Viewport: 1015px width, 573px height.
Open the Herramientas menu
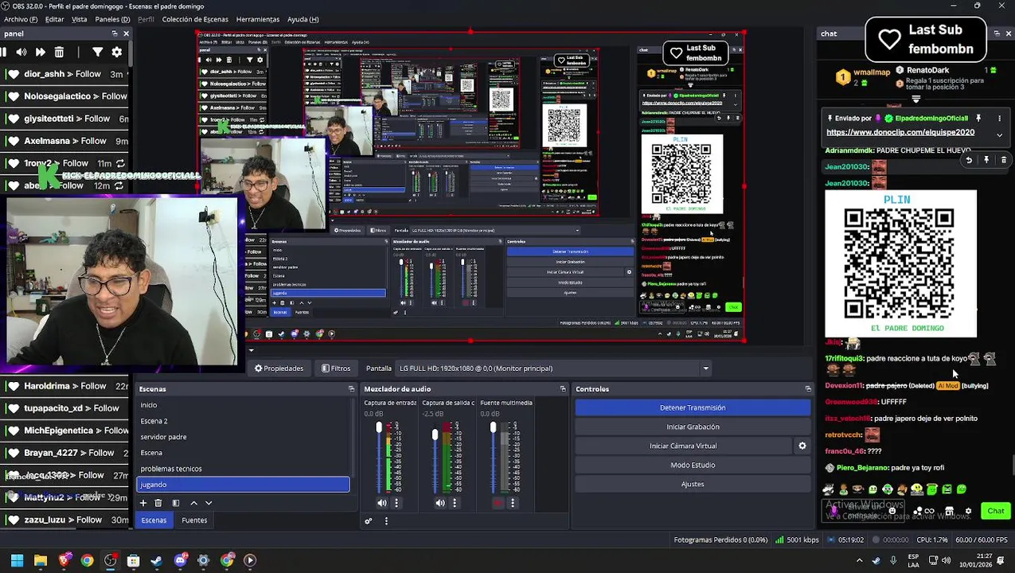(x=258, y=19)
